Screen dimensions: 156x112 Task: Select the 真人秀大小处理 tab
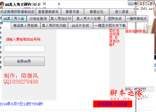click(89, 19)
